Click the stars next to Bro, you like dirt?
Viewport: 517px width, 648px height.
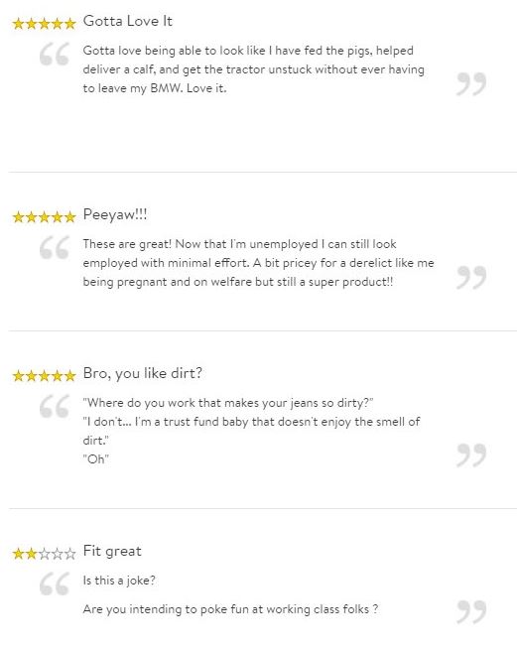pos(45,375)
